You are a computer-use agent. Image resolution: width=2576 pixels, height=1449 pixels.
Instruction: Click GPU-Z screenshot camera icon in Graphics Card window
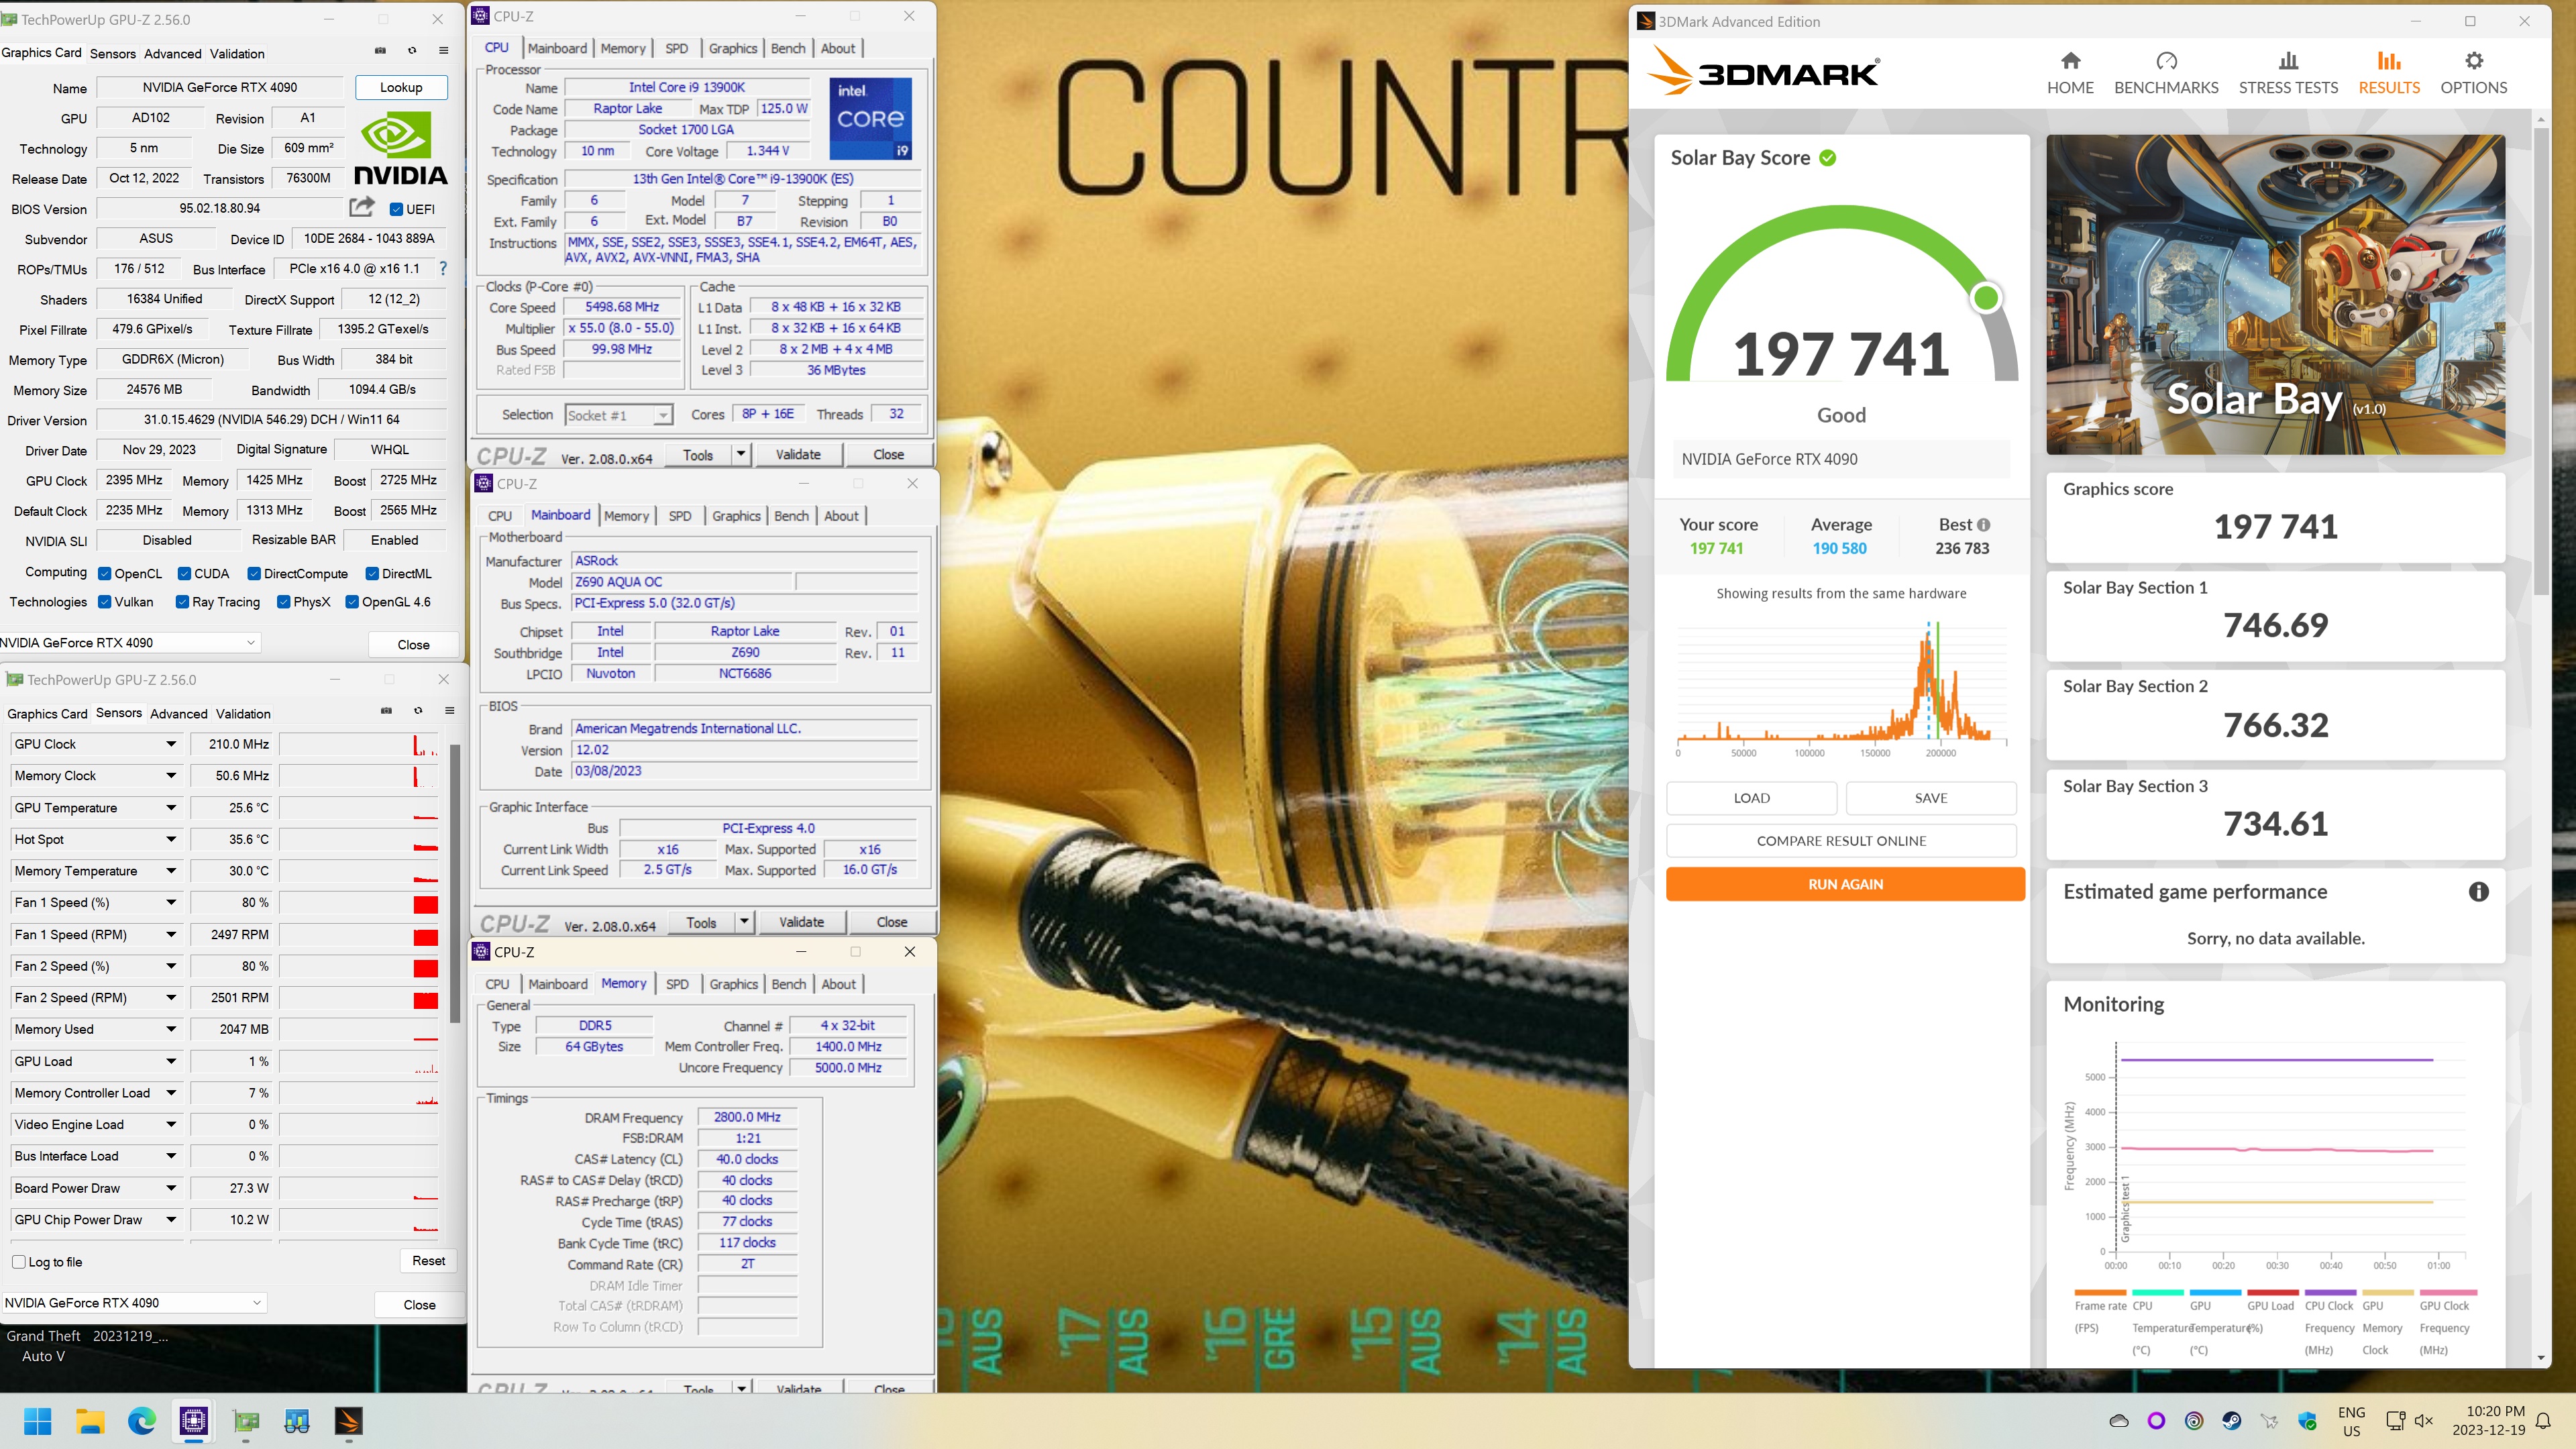click(380, 51)
